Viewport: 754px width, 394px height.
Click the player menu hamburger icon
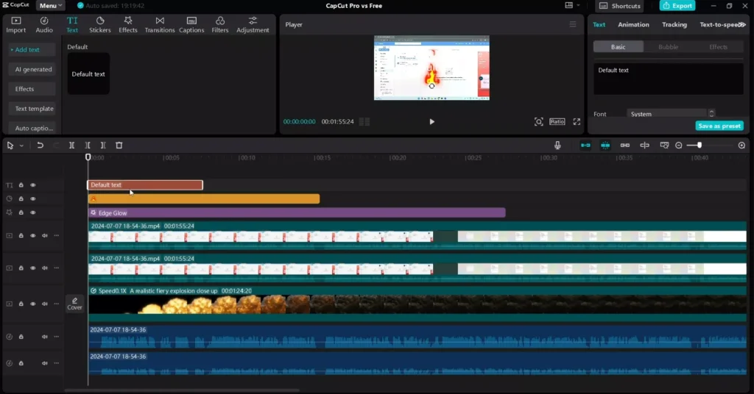point(573,24)
